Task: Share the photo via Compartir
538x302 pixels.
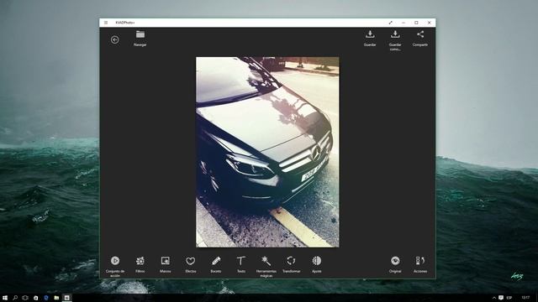Action: (x=420, y=38)
